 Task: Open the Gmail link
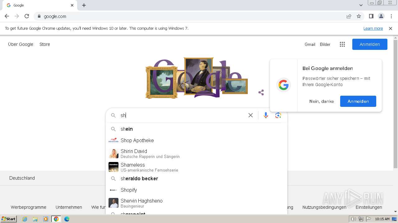(310, 44)
